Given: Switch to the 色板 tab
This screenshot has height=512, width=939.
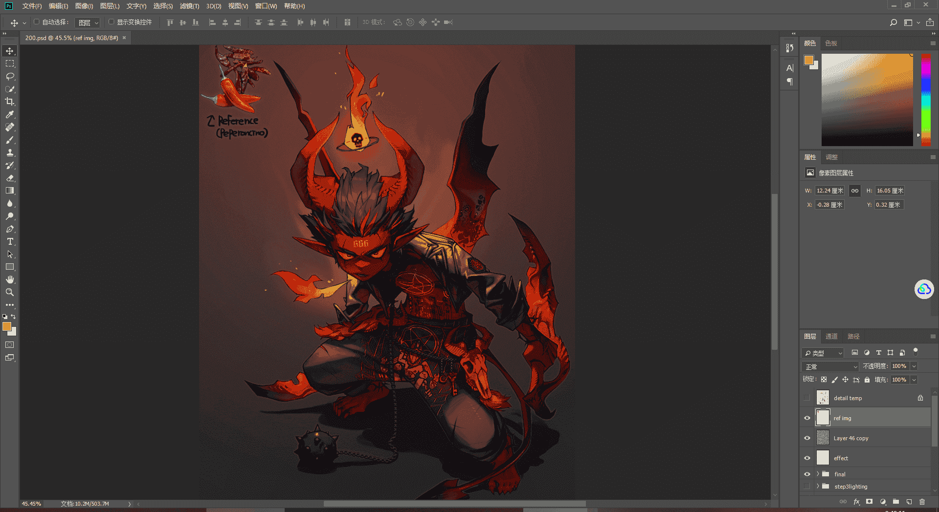Looking at the screenshot, I should 831,43.
